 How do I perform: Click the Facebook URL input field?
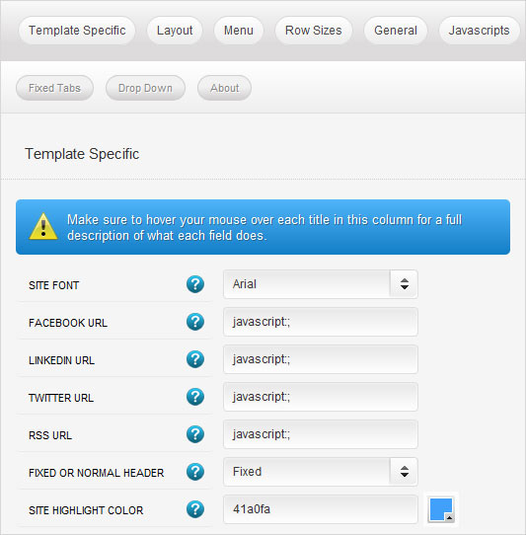click(321, 322)
